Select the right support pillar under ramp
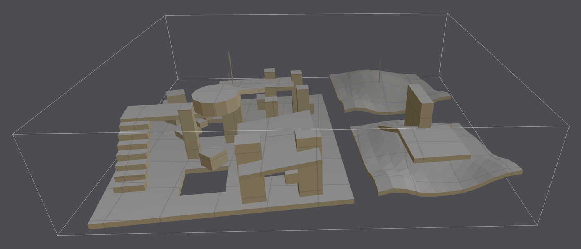The width and height of the screenshot is (581, 249). click(x=310, y=179)
